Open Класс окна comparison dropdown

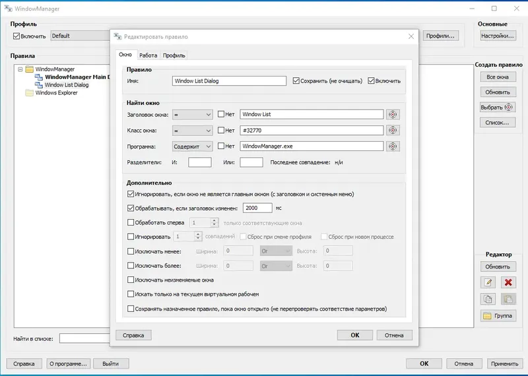pyautogui.click(x=192, y=130)
